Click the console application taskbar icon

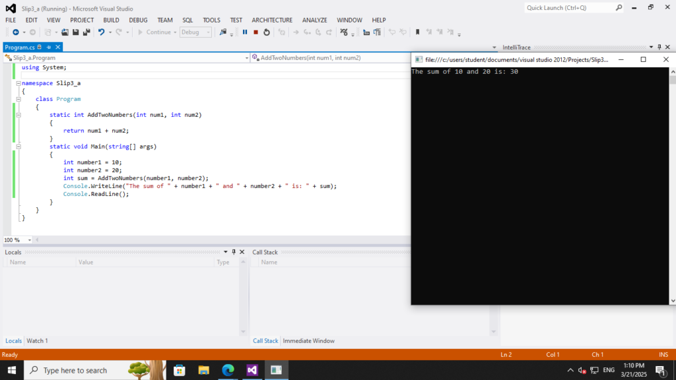277,370
